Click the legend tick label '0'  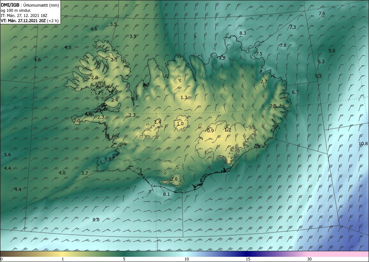click(1, 259)
